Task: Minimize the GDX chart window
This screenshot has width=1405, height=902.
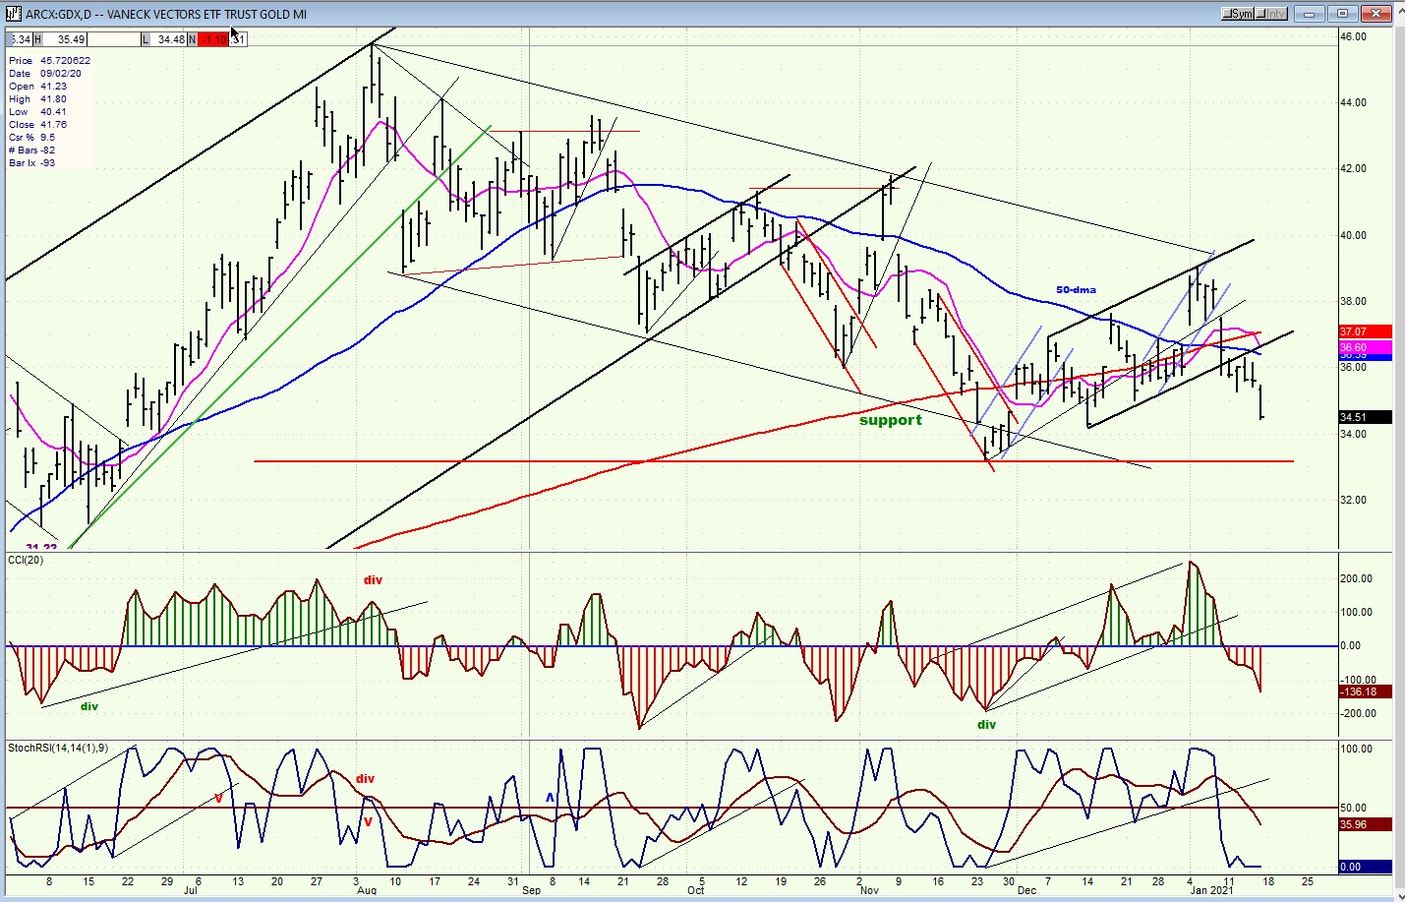Action: [x=1310, y=14]
